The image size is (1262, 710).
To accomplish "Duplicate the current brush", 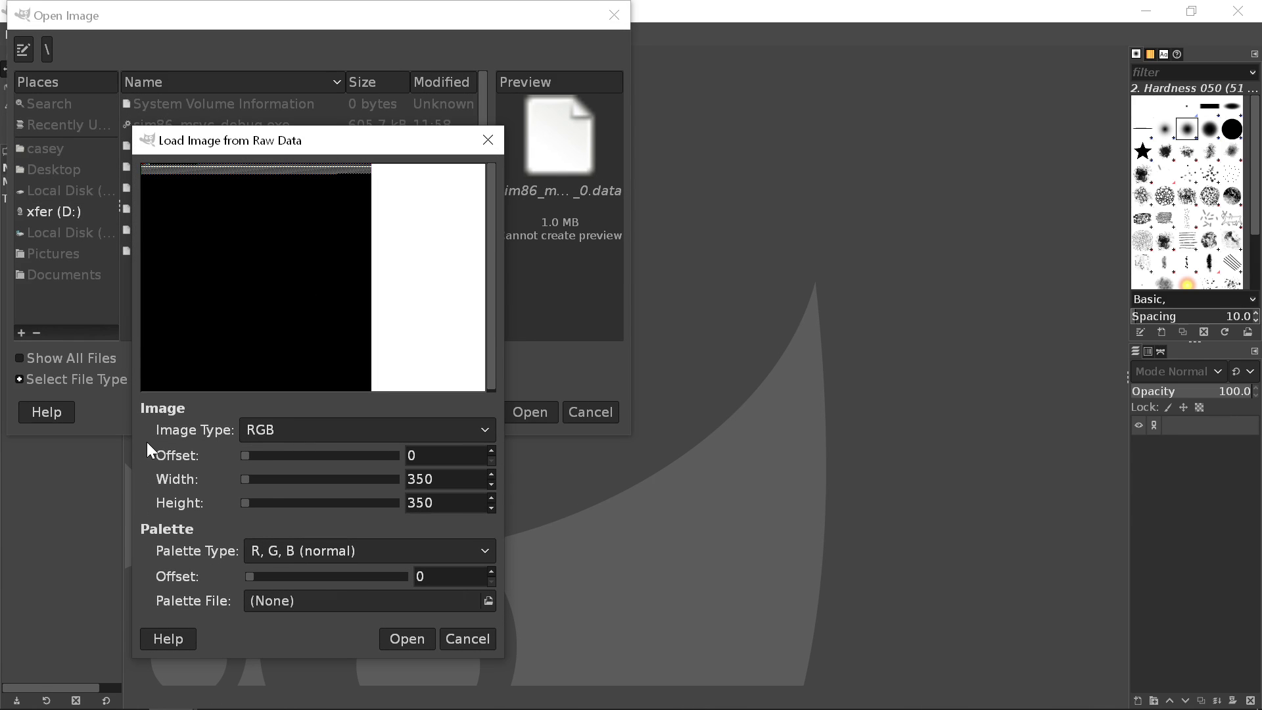I will point(1182,332).
